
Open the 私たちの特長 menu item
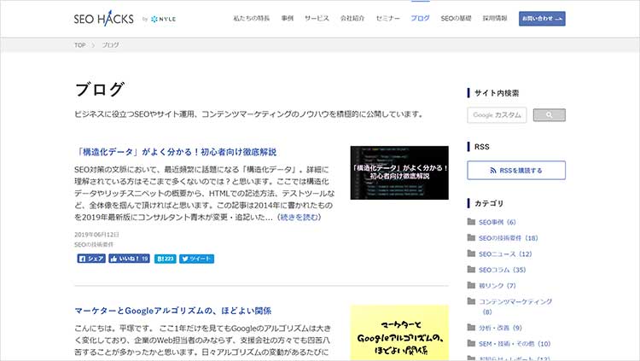pyautogui.click(x=252, y=19)
